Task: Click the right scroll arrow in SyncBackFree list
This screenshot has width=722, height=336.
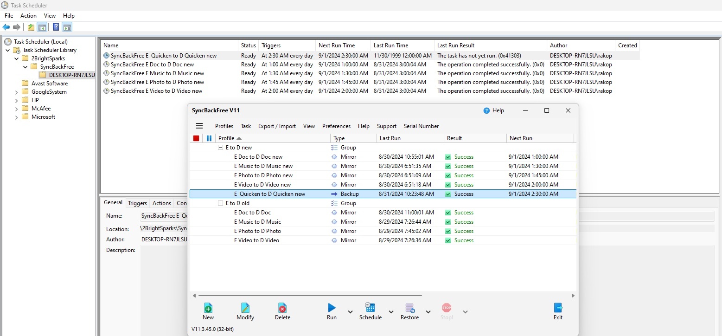Action: point(573,296)
